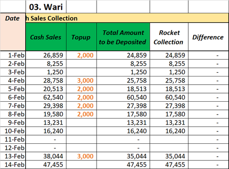Image resolution: width=229 pixels, height=169 pixels.
Task: Click cash sales value 19,580
Action: point(46,114)
